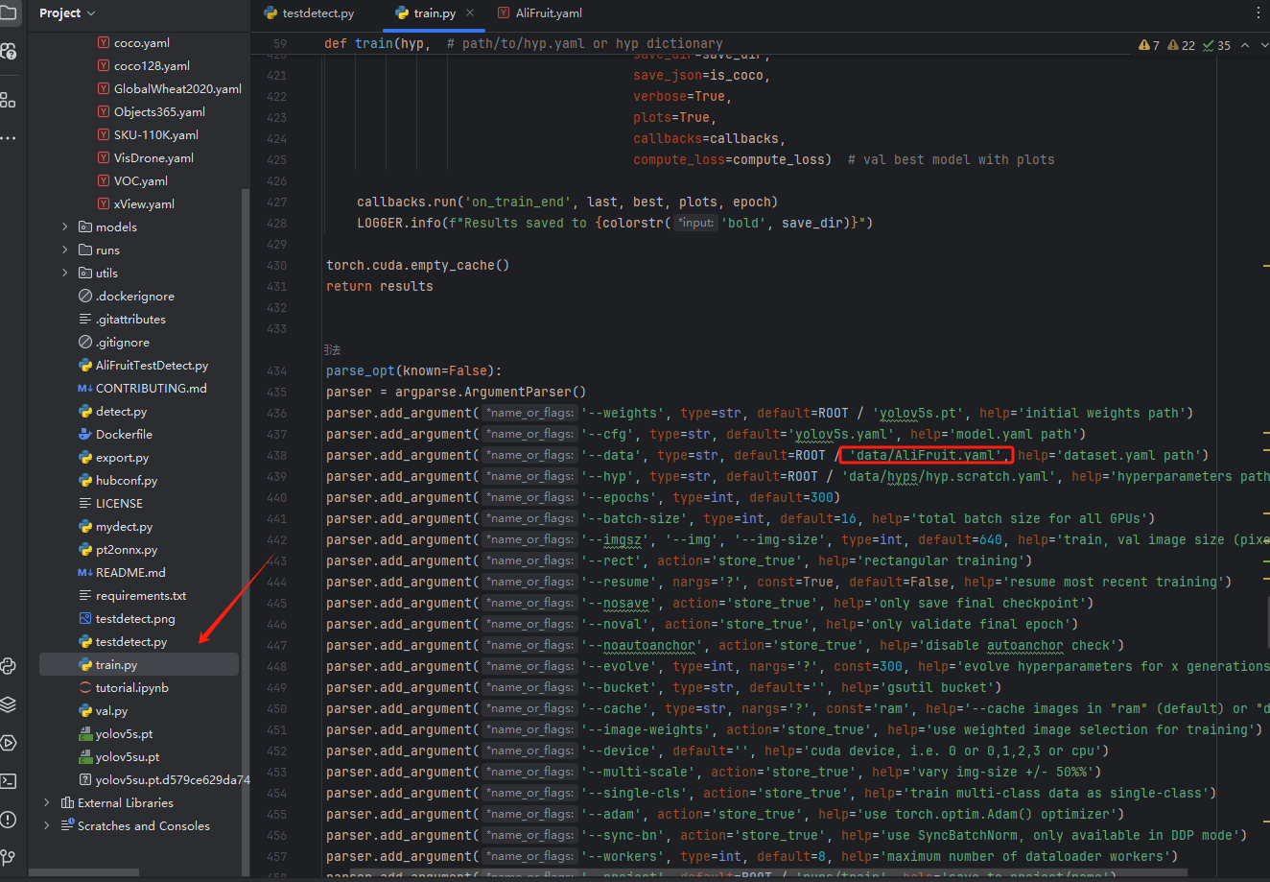The width and height of the screenshot is (1270, 882).
Task: Open the Git version control icon
Action: [x=9, y=857]
